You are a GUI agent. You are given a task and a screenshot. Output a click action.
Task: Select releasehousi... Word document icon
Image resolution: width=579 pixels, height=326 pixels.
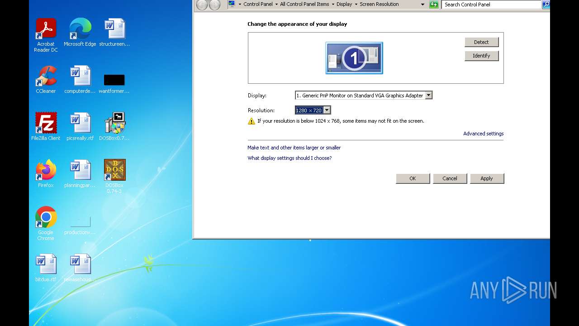coord(80,268)
